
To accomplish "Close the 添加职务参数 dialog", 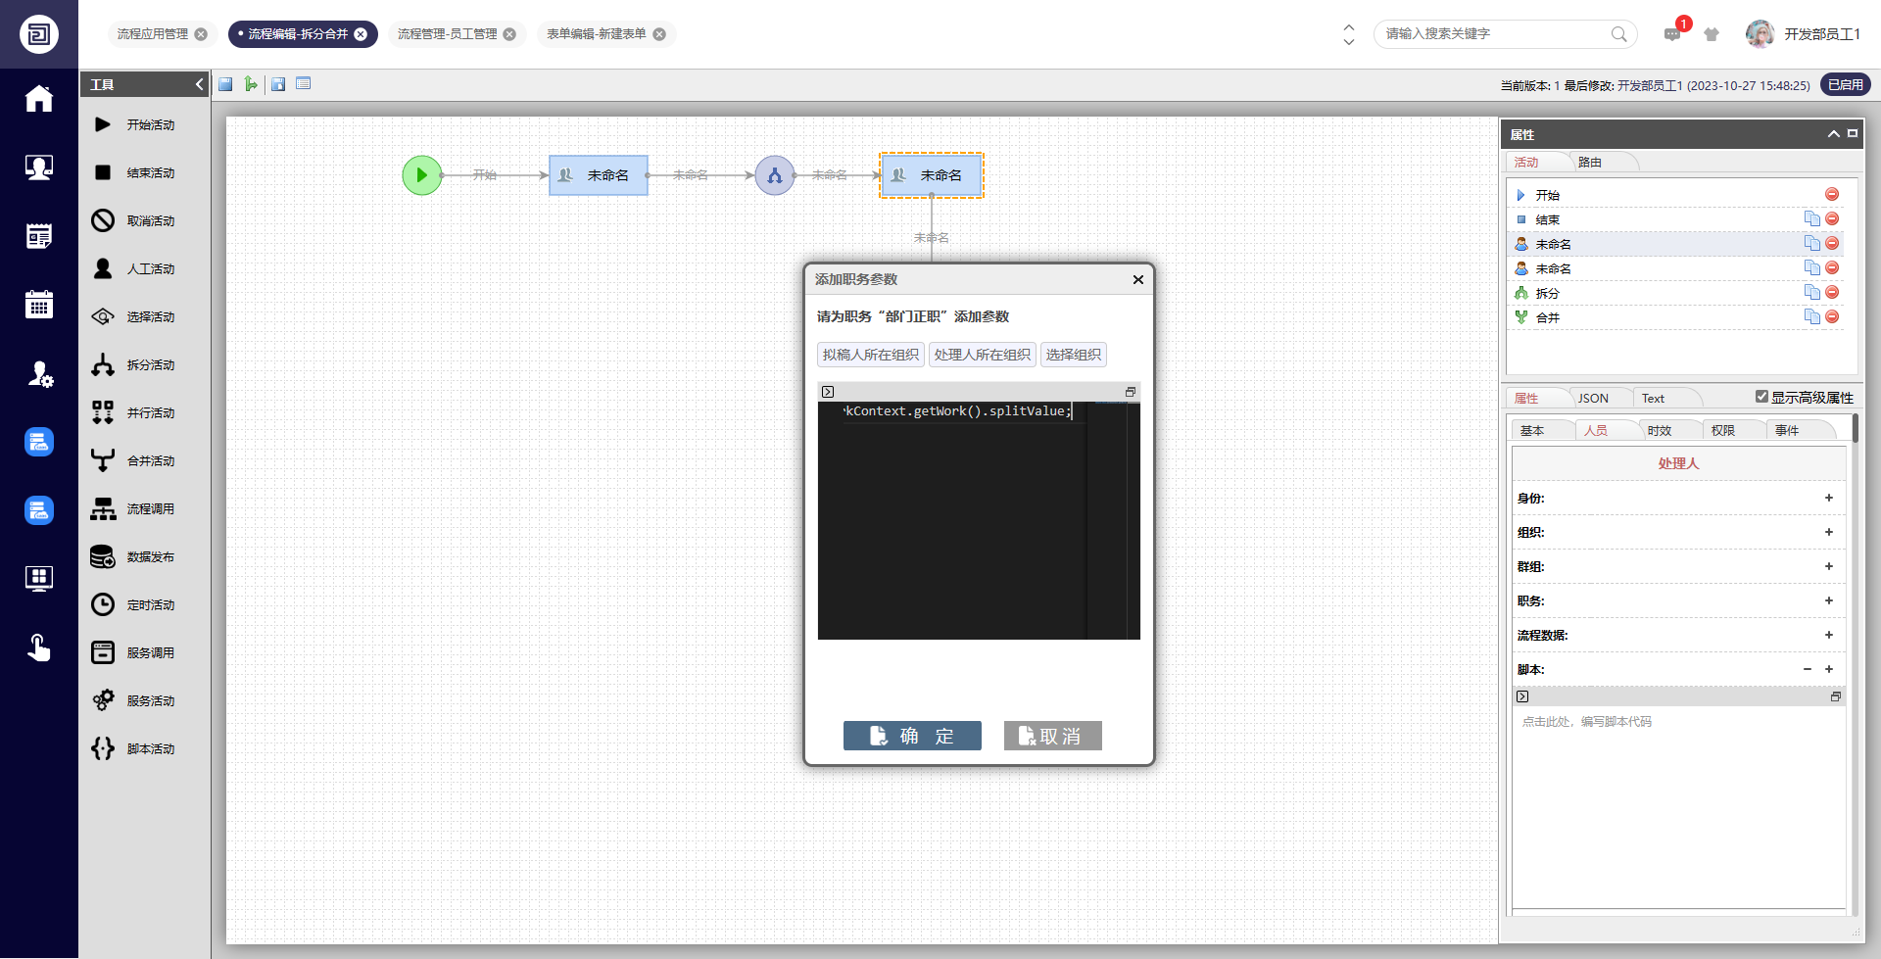I will [1138, 279].
